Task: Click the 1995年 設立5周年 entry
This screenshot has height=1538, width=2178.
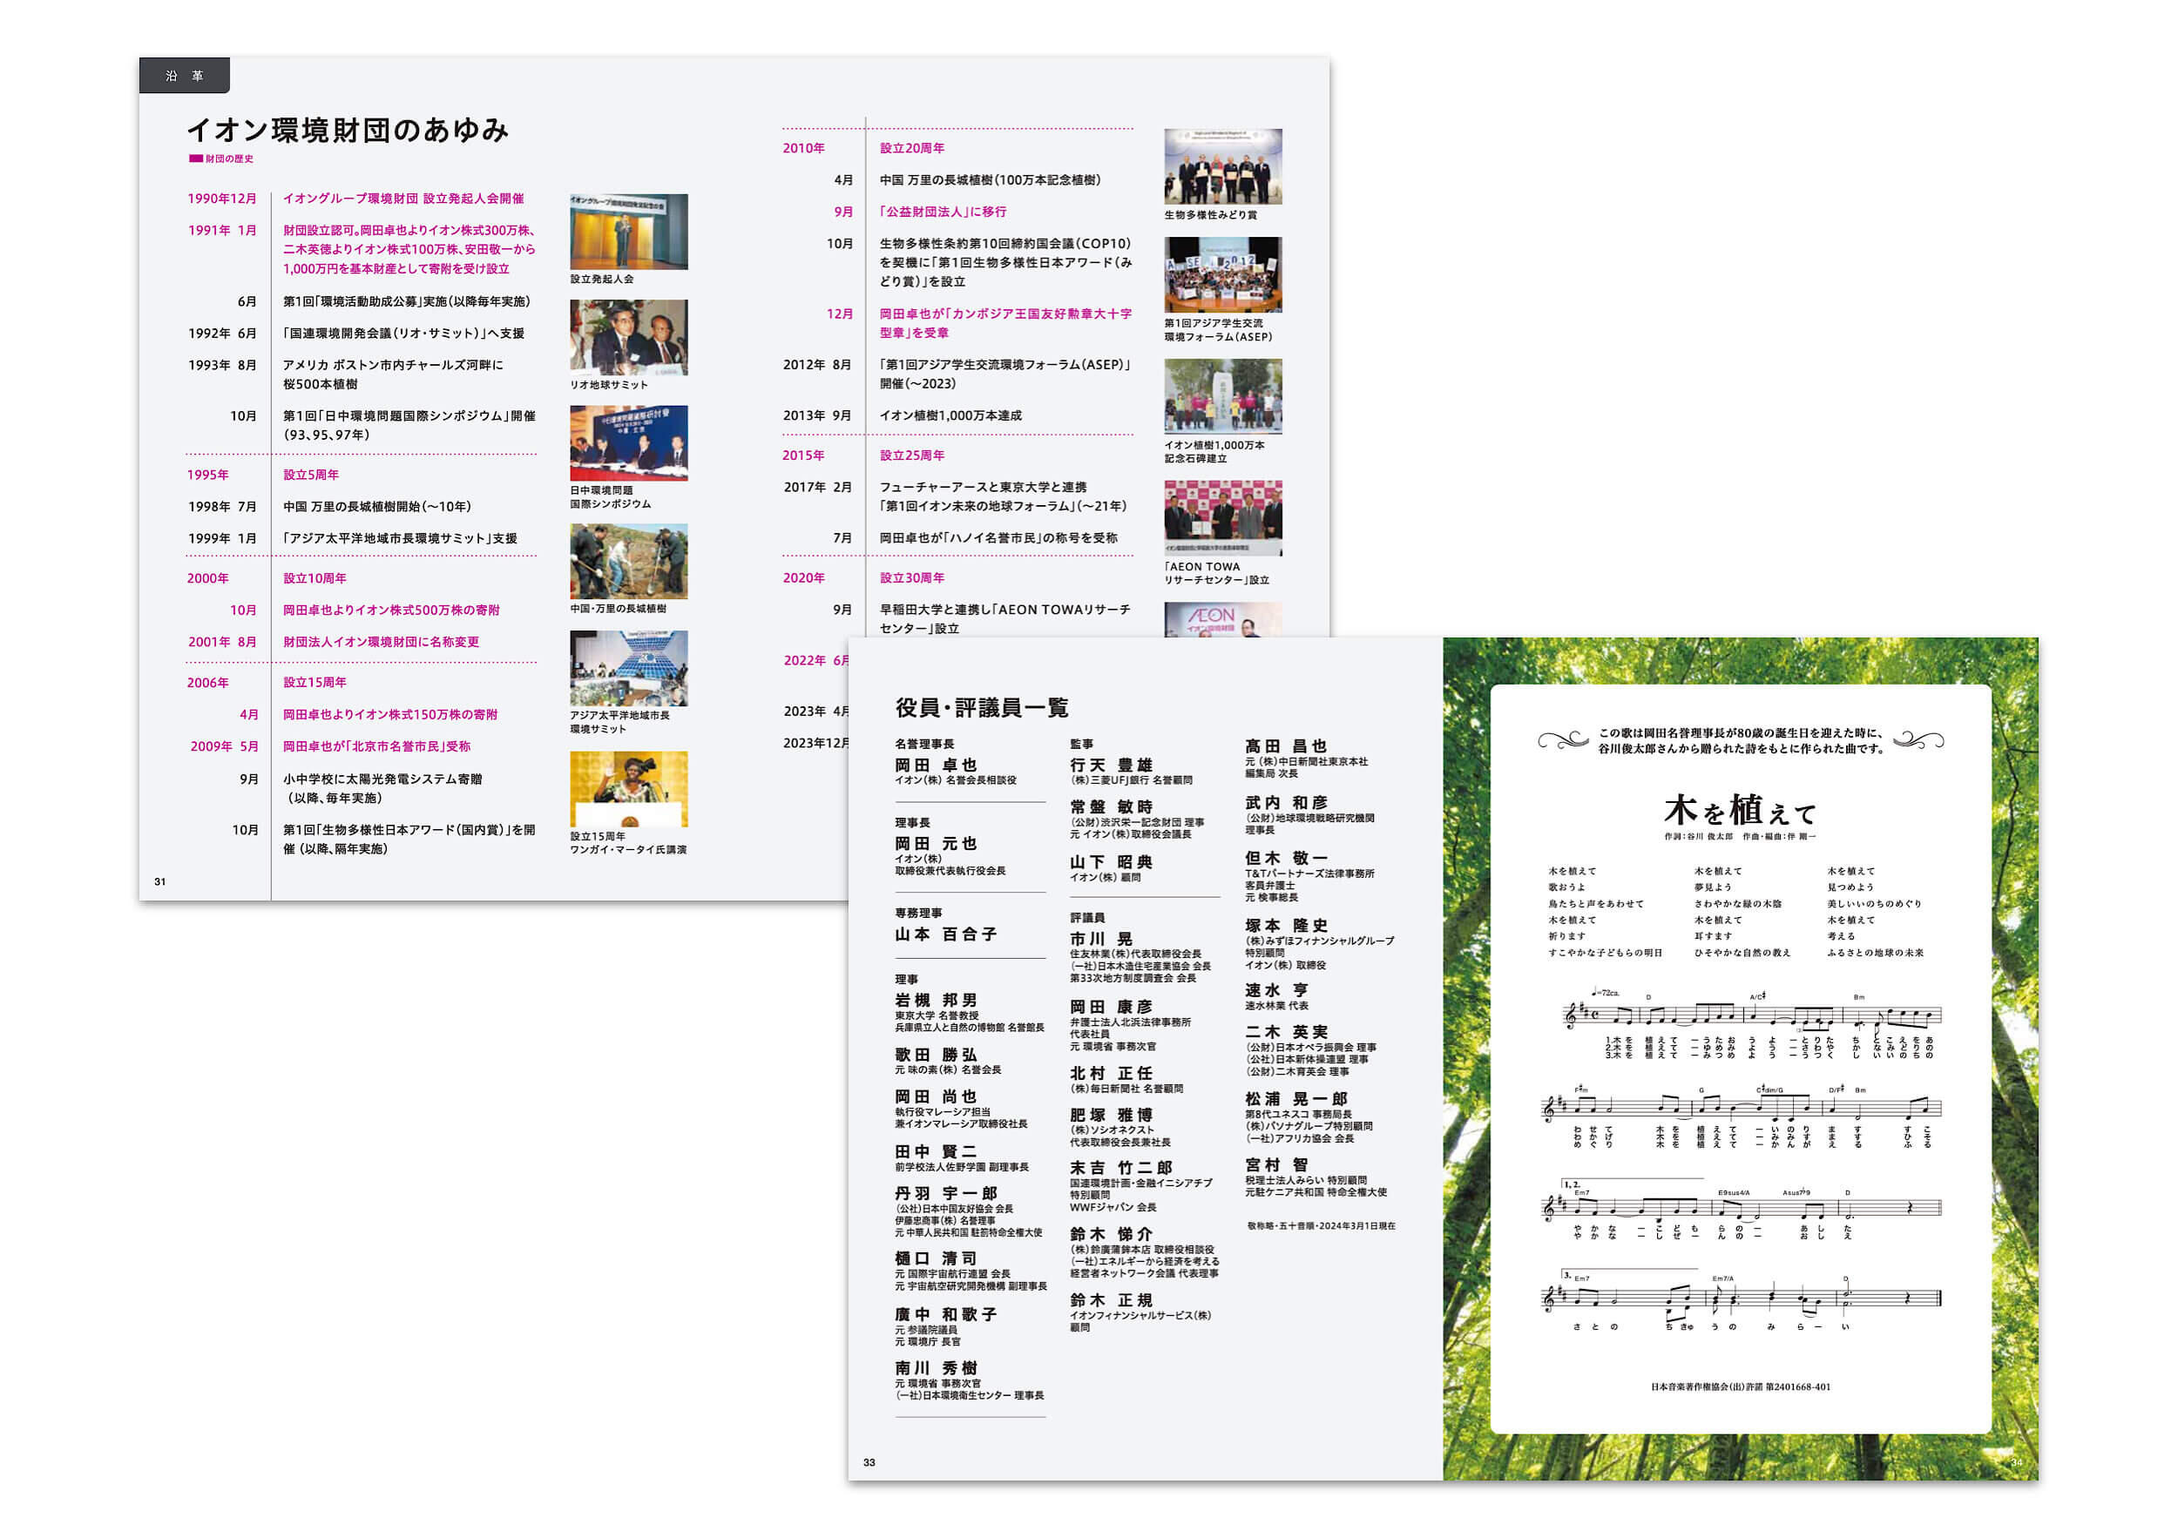Action: 310,474
